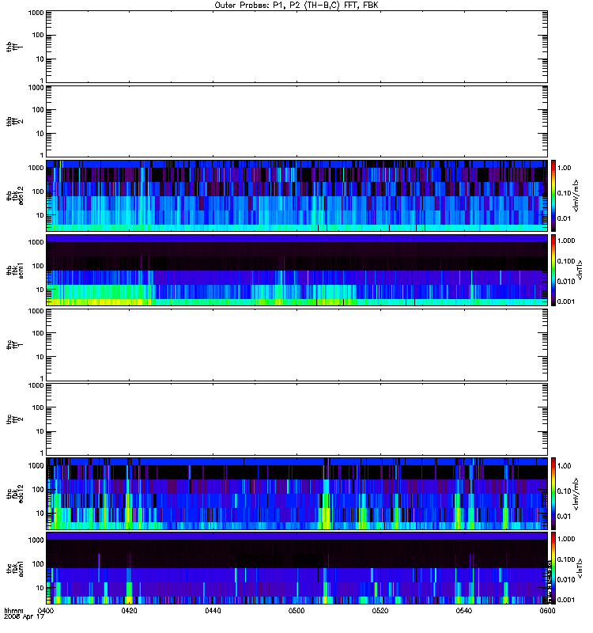The image size is (593, 633).
Task: Click the 100 tick label of the thb fff 2 panel
Action: [x=38, y=110]
